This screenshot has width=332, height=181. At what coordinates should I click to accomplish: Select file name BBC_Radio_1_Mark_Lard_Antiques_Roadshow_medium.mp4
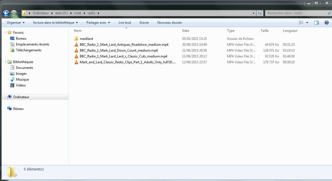[x=124, y=45]
